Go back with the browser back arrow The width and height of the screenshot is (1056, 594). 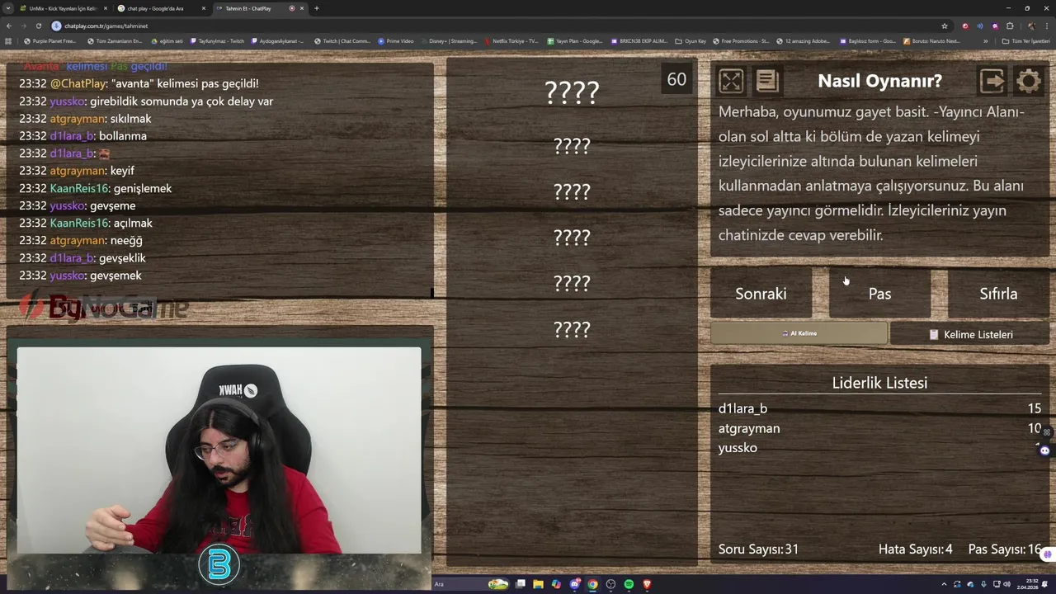click(9, 26)
